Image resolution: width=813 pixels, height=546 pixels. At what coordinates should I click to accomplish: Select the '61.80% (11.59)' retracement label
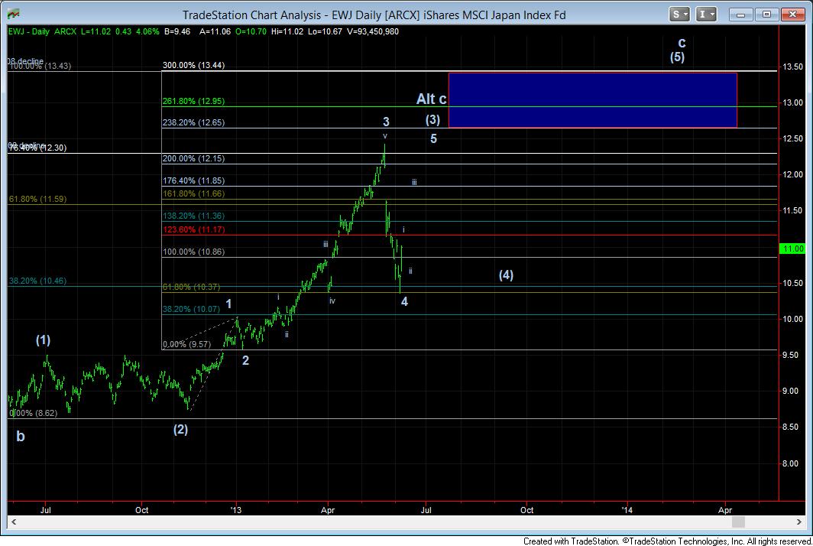(x=37, y=199)
